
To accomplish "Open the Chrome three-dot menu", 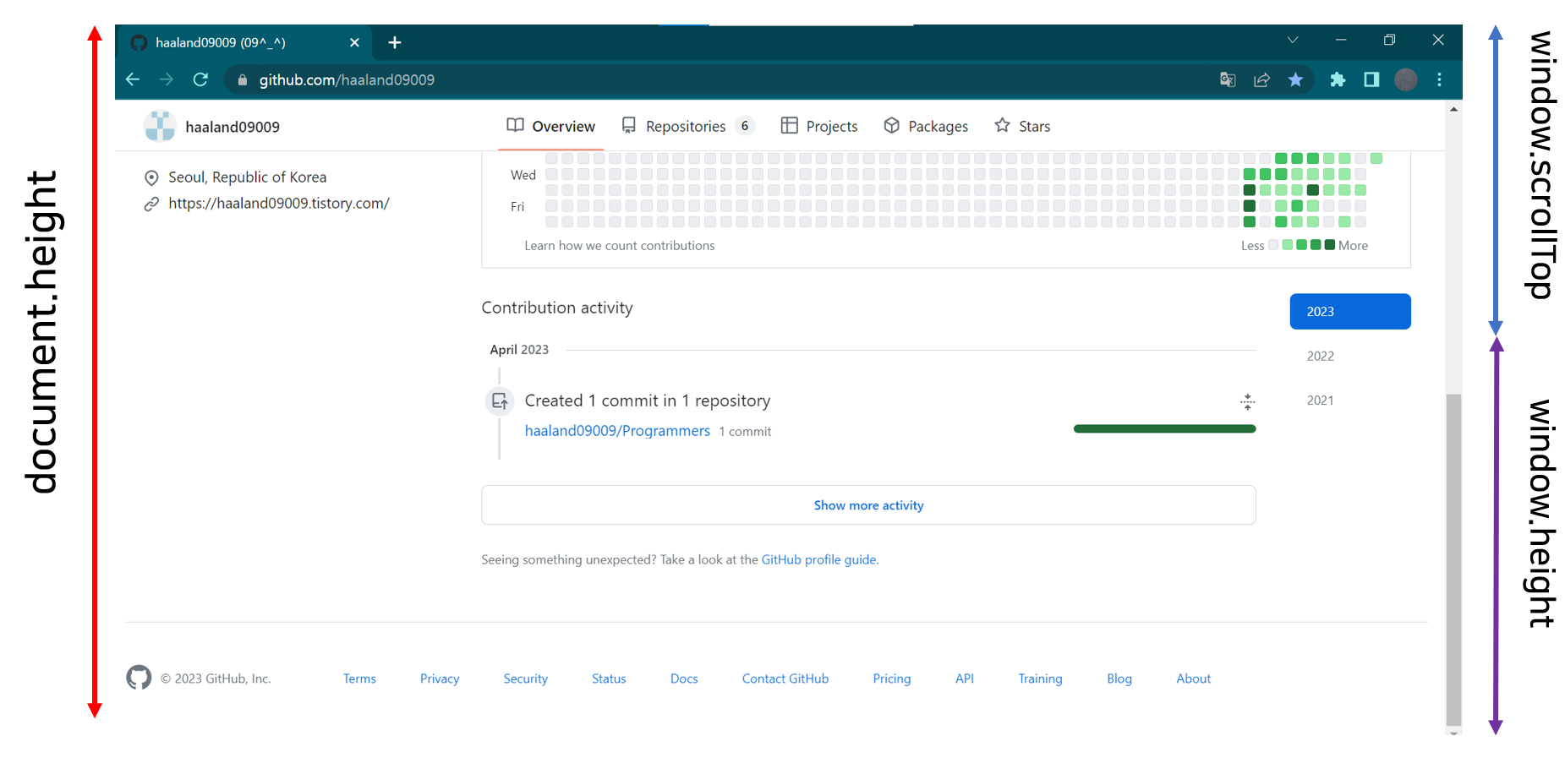I will pyautogui.click(x=1439, y=79).
